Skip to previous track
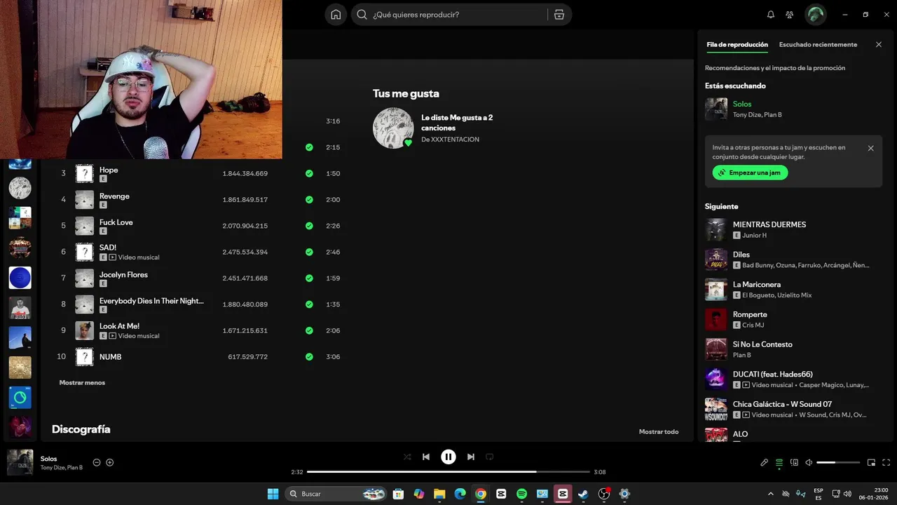This screenshot has width=897, height=505. [x=426, y=457]
